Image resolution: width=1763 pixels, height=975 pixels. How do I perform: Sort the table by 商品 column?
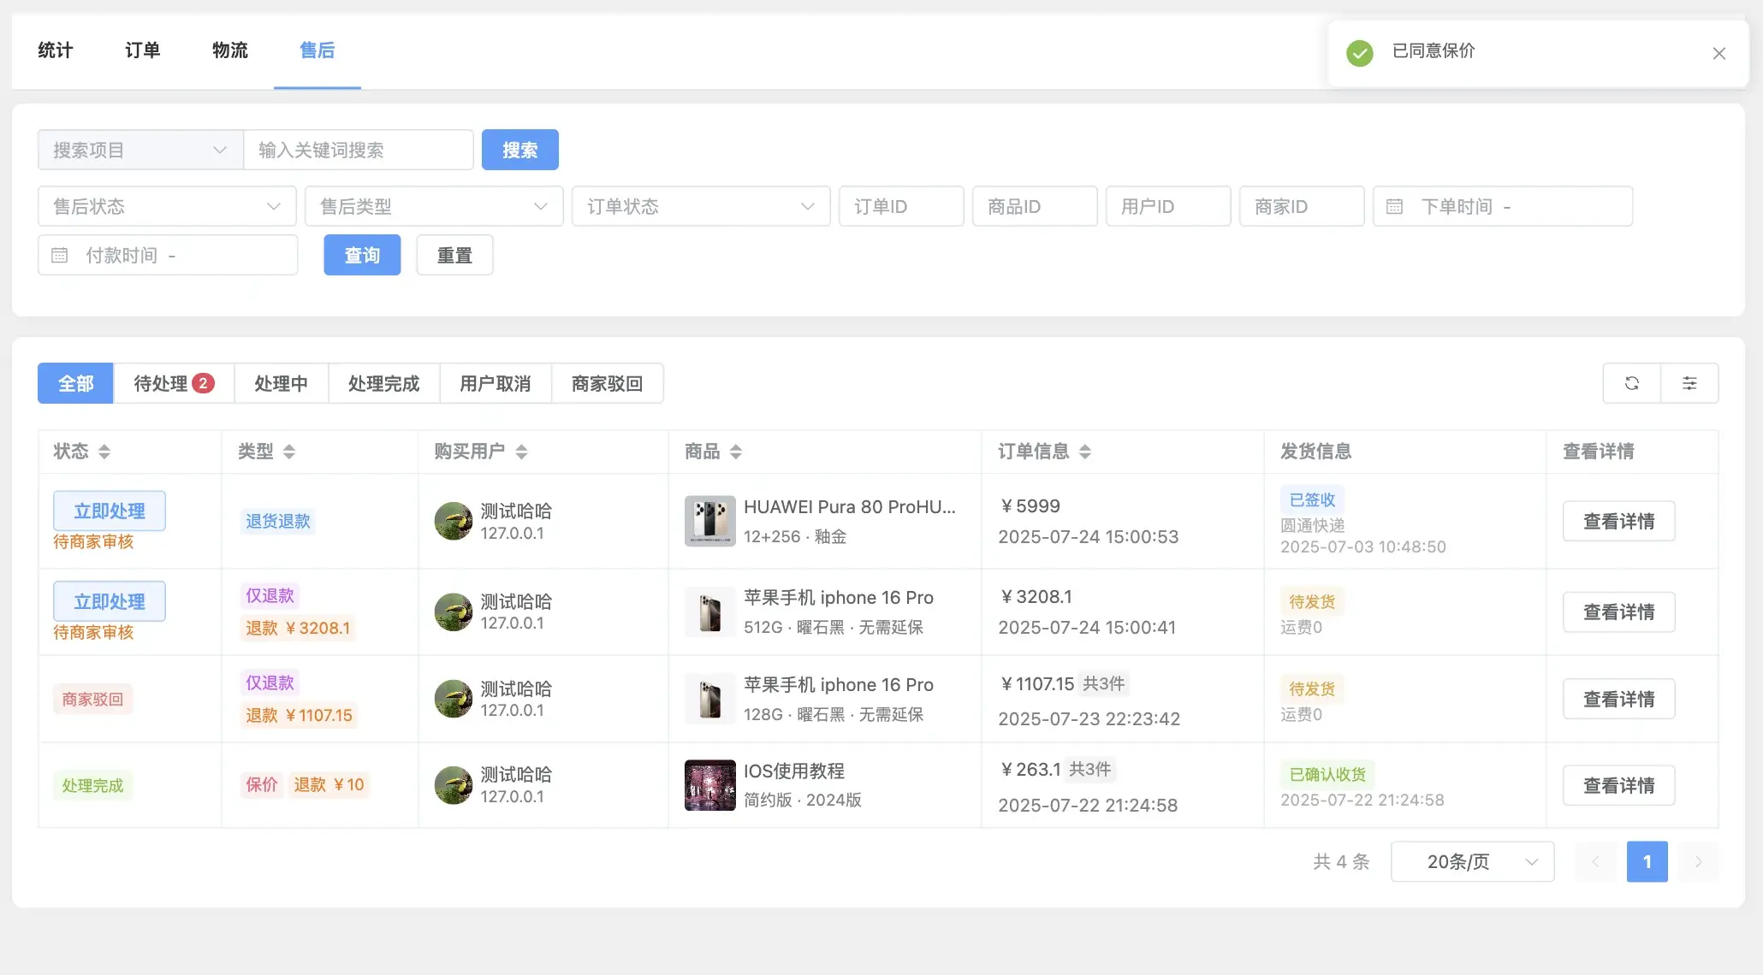coord(736,452)
